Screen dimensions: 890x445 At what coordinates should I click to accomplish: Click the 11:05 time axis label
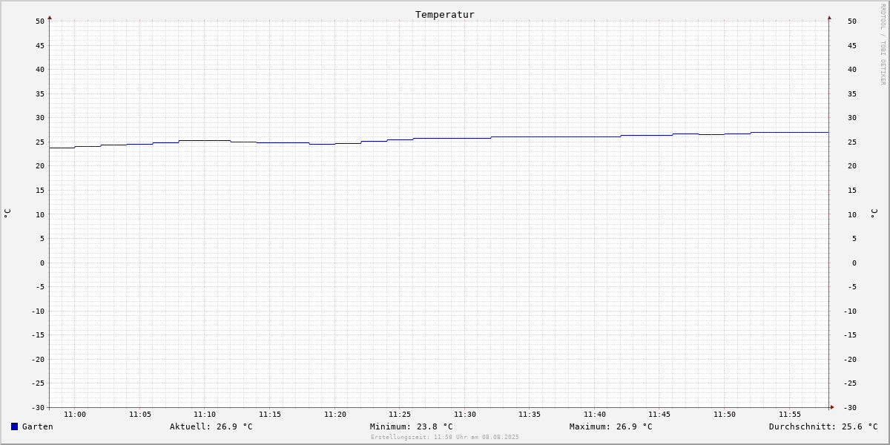[x=140, y=415]
